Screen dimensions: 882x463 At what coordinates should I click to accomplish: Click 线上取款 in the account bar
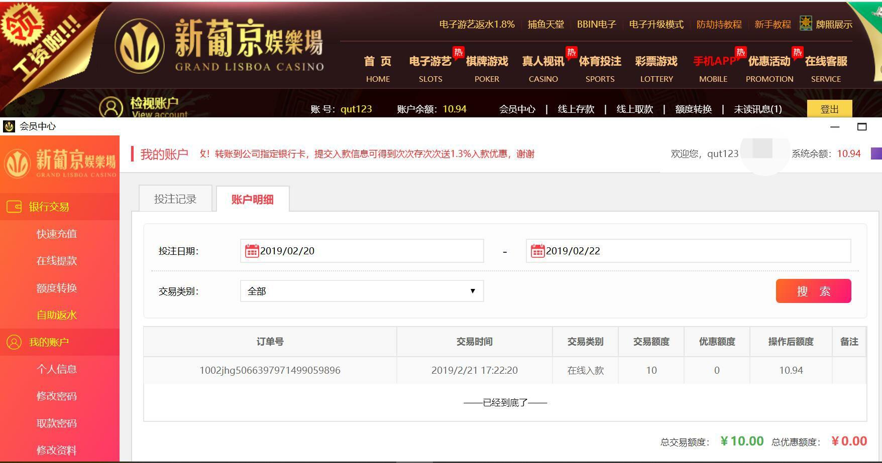point(634,109)
